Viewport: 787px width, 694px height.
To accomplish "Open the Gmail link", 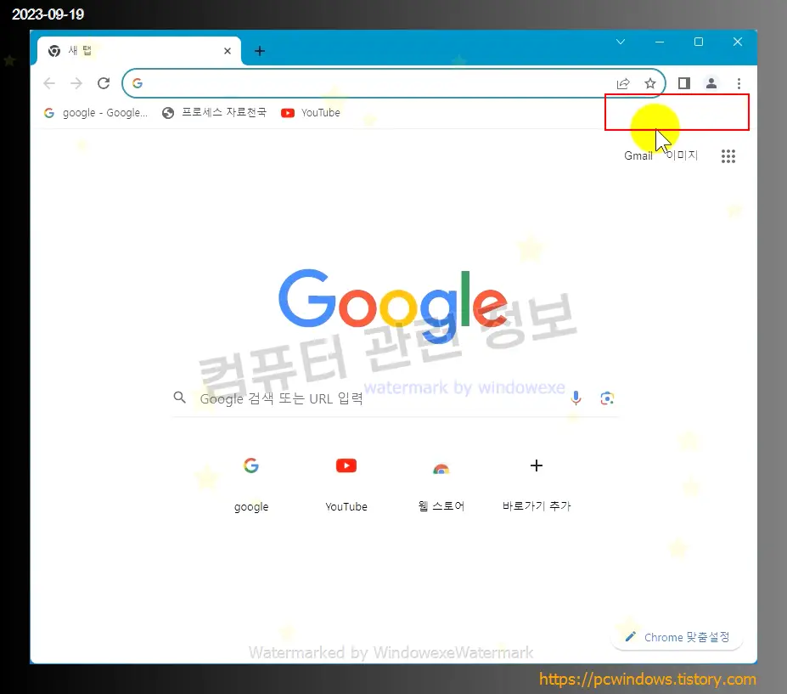I will pos(638,155).
